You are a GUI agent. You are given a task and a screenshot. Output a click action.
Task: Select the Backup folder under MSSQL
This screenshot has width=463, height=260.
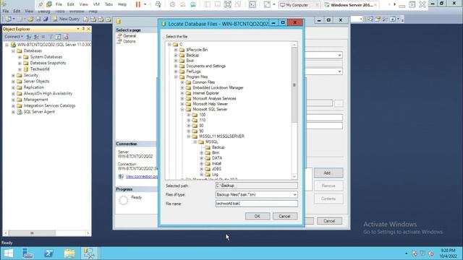[218, 147]
